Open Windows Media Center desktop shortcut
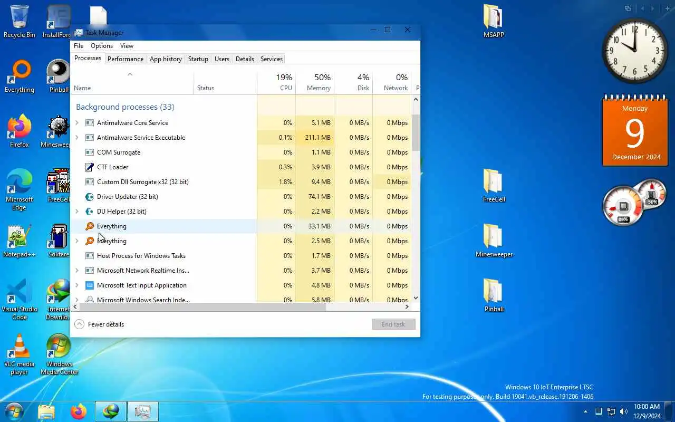Viewport: 675px width, 422px height. click(59, 353)
